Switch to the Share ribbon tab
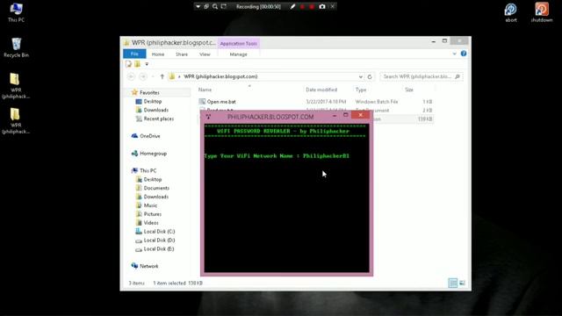This screenshot has width=562, height=316. click(x=182, y=54)
